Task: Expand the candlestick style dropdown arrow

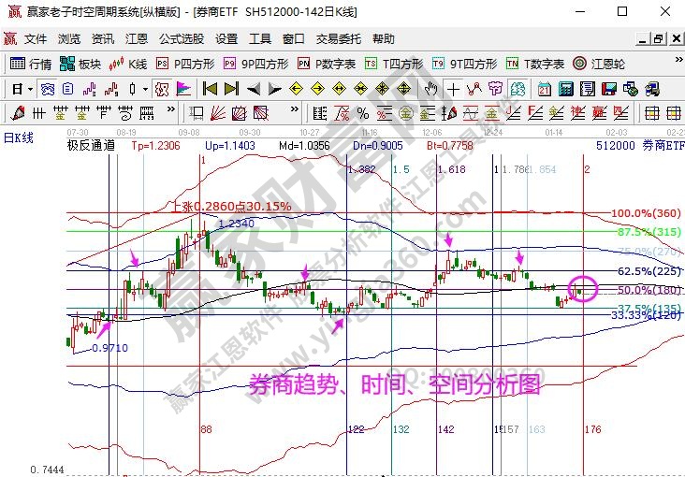Action: (144, 89)
